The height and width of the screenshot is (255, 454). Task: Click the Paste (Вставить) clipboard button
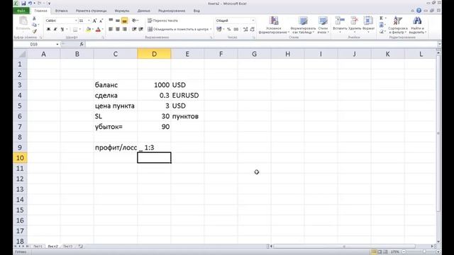23,23
